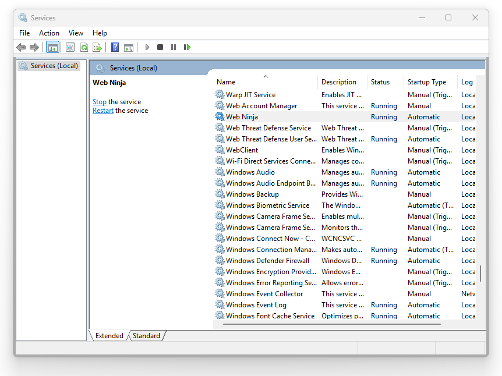
Task: Switch to the Standard tab
Action: pos(146,336)
